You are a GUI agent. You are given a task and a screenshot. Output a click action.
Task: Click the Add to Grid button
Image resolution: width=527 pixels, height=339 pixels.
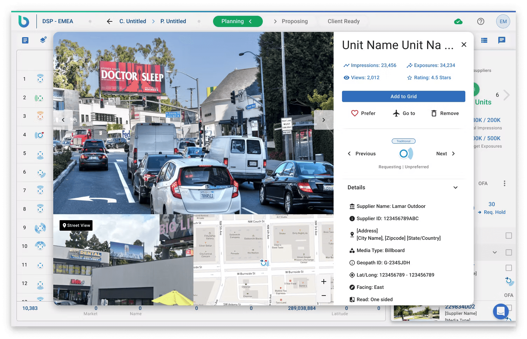click(x=404, y=96)
